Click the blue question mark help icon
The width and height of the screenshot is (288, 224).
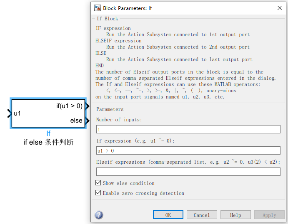(x=99, y=215)
